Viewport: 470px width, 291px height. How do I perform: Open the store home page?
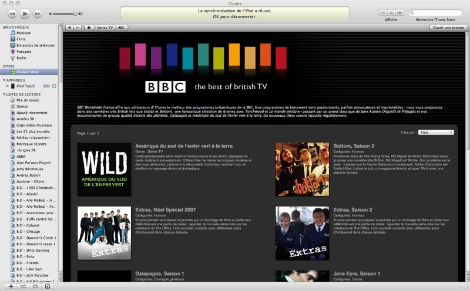coord(89,28)
